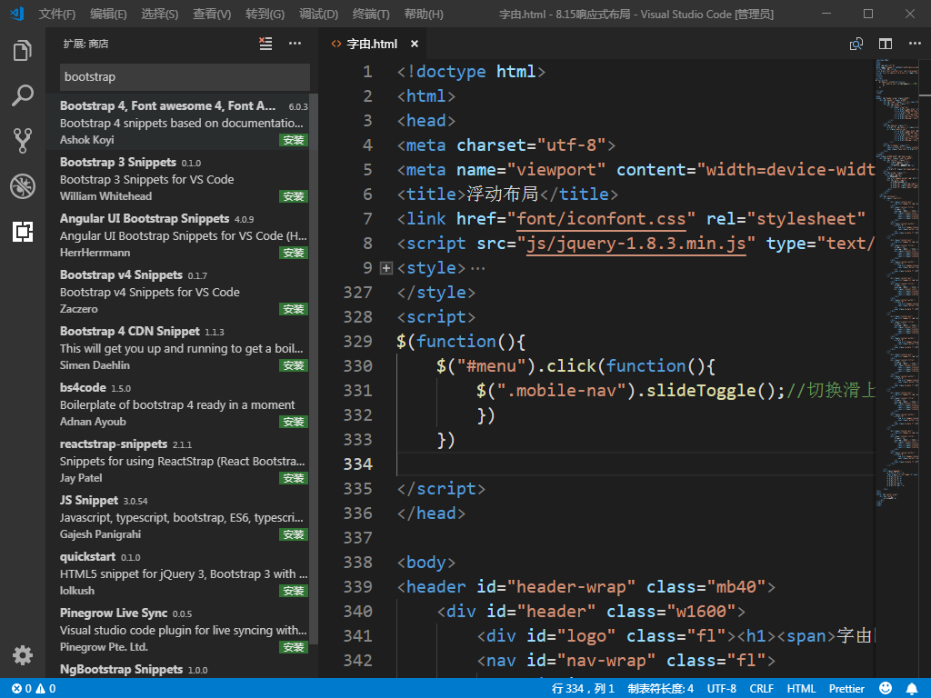Open the Manage gear menu

(23, 655)
